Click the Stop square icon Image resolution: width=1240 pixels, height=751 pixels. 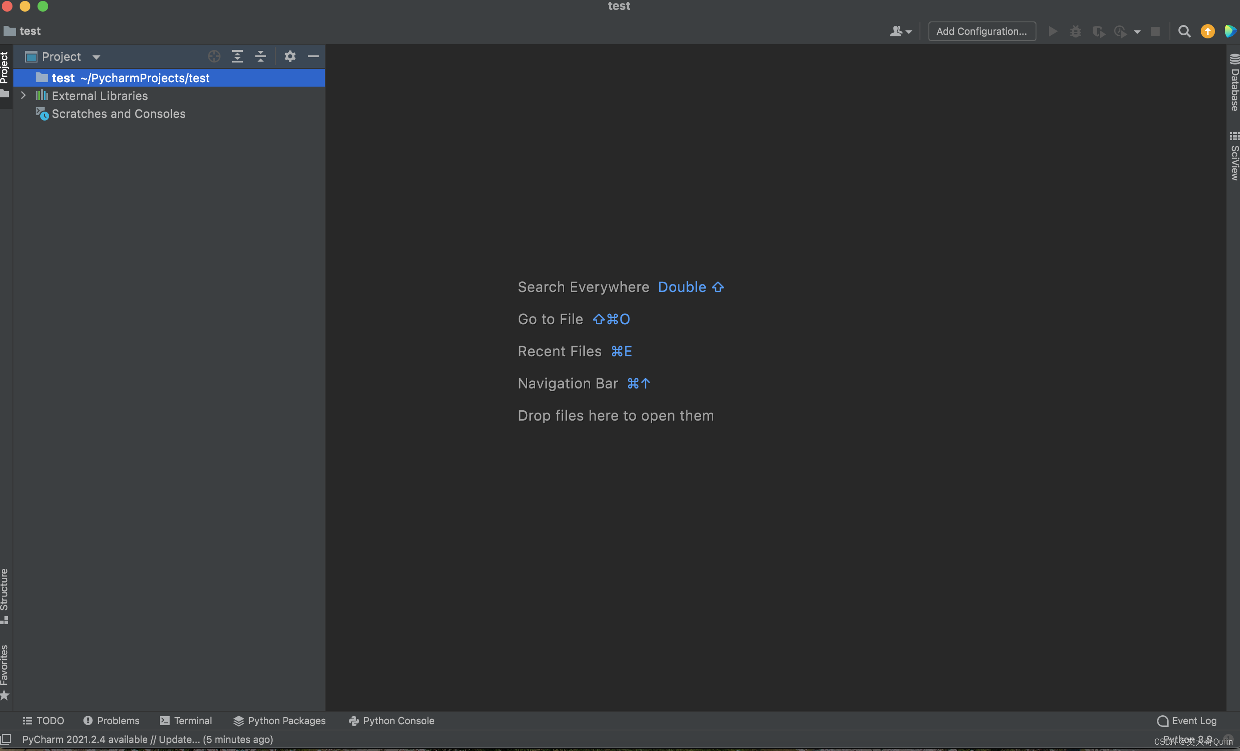(1155, 31)
